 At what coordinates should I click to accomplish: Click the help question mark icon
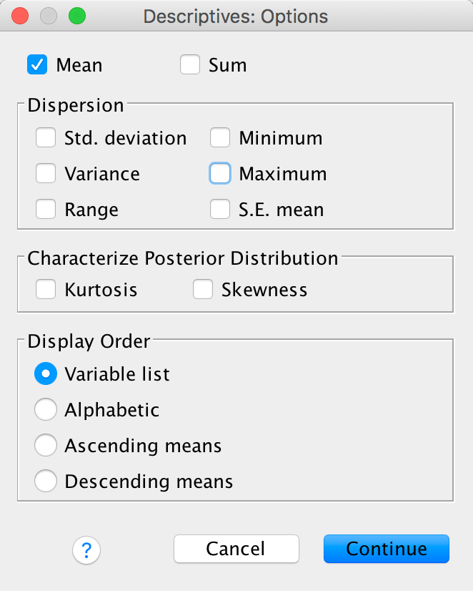click(86, 550)
